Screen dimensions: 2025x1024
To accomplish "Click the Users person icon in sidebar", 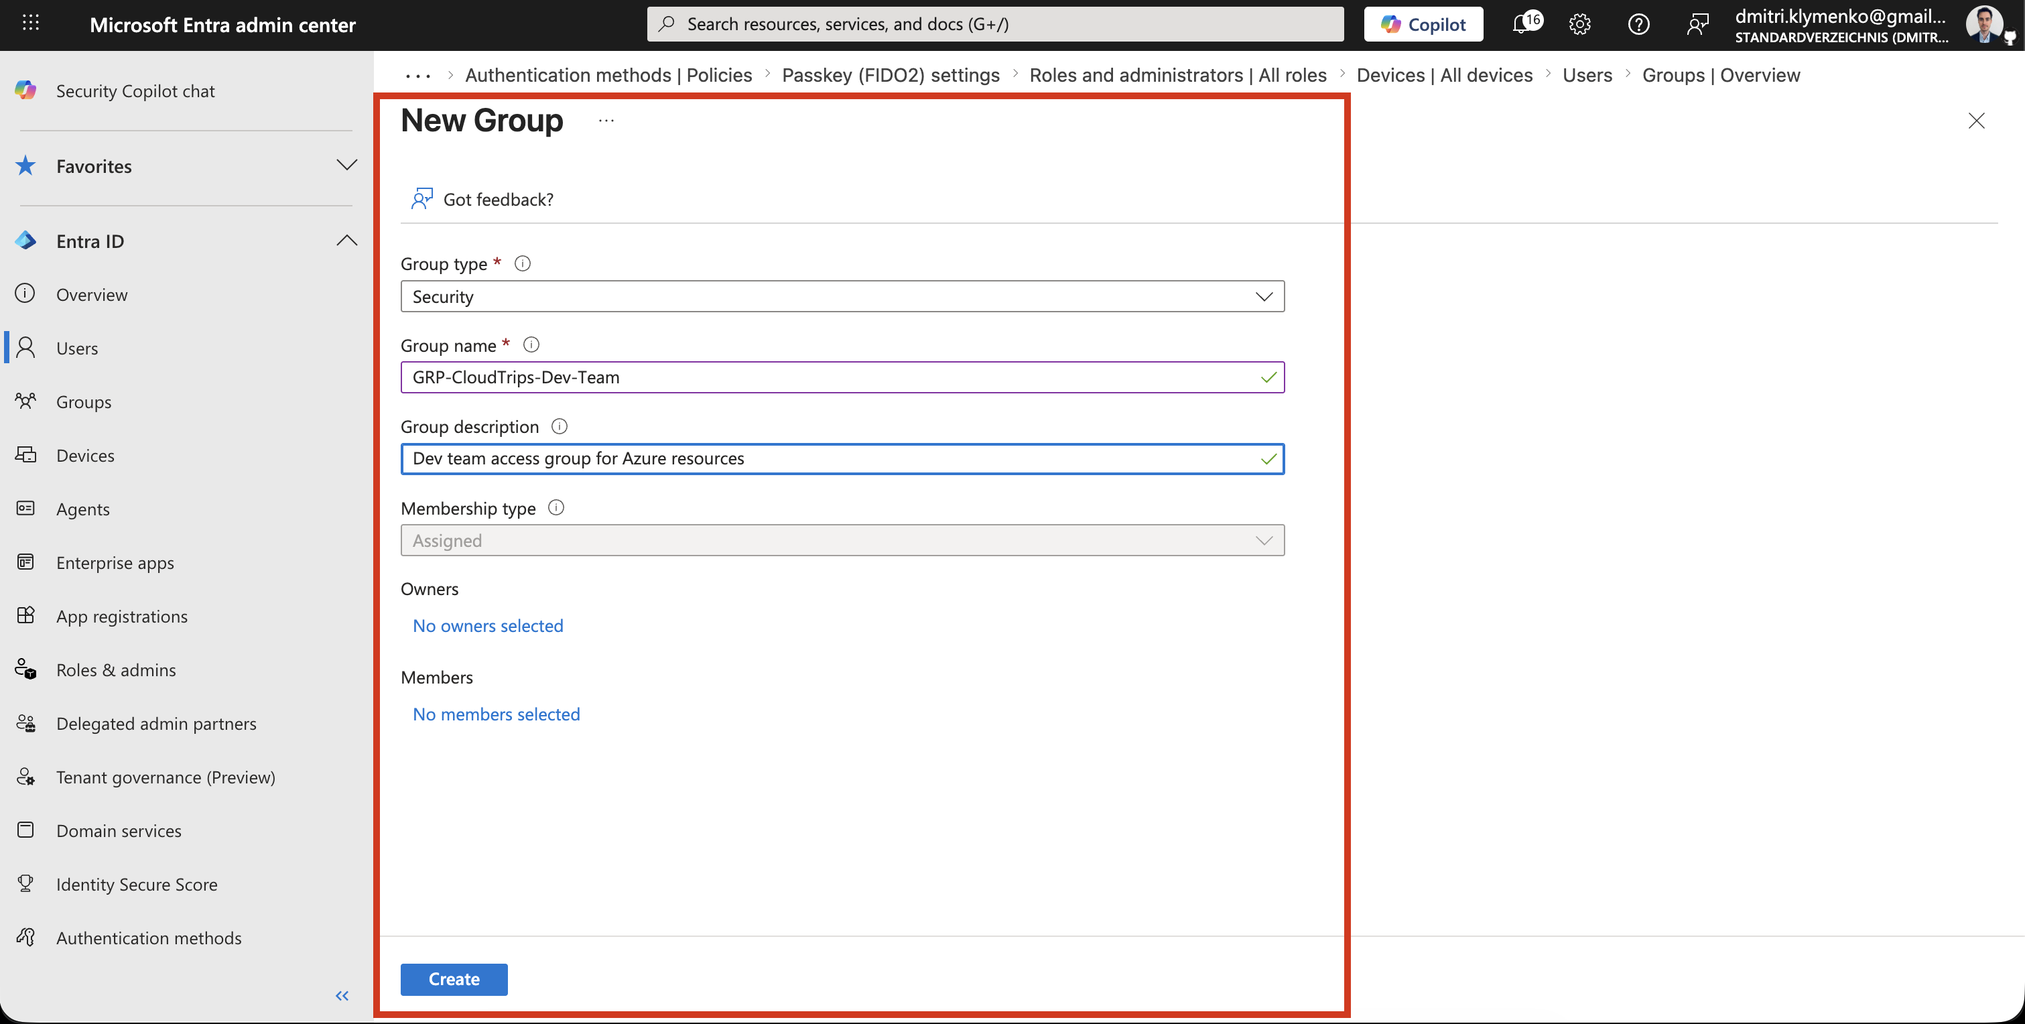I will 25,348.
